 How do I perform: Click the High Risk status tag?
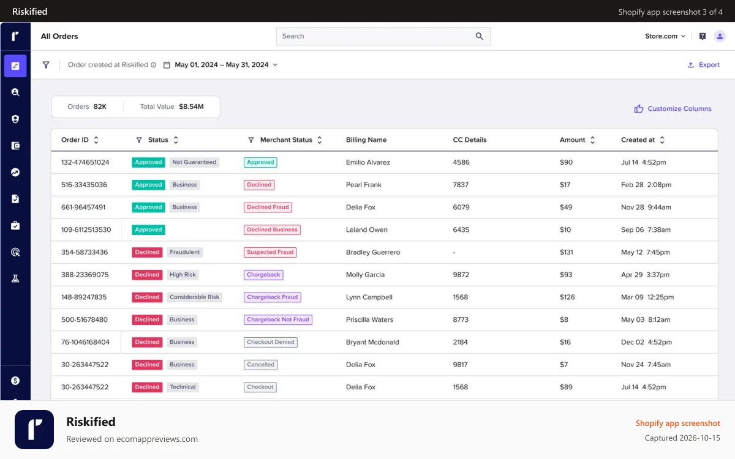183,275
